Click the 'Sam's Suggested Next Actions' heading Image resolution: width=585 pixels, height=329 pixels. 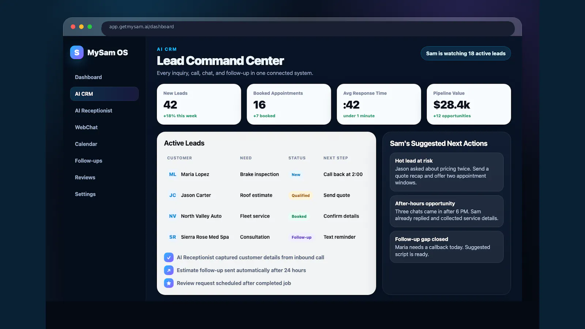[438, 144]
